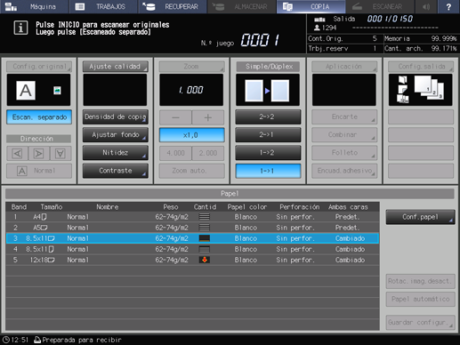Select 1->2 duplex mode

click(268, 153)
